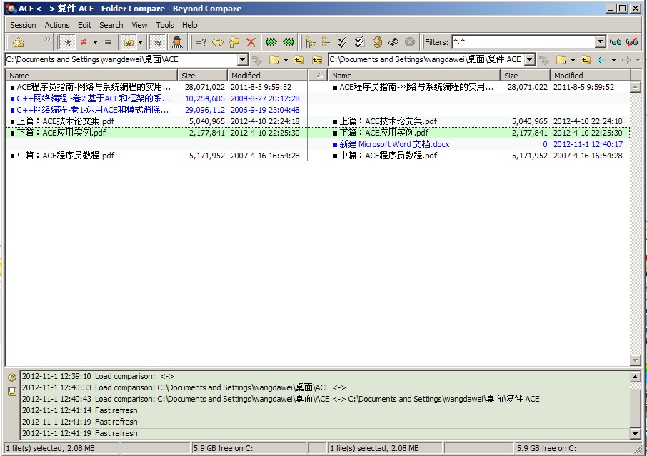
Task: Expand the left folder path dropdown
Action: coord(243,60)
